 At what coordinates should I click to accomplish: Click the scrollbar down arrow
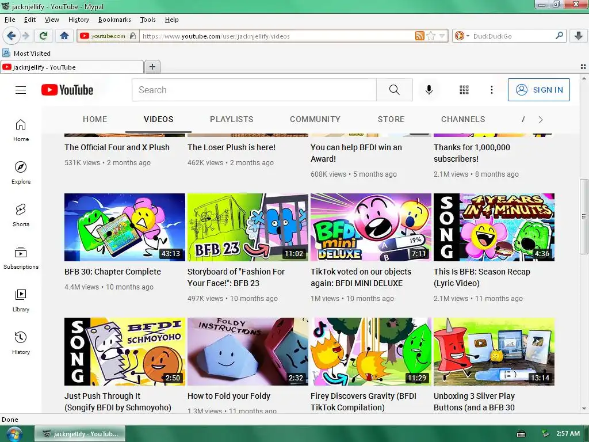click(x=583, y=409)
